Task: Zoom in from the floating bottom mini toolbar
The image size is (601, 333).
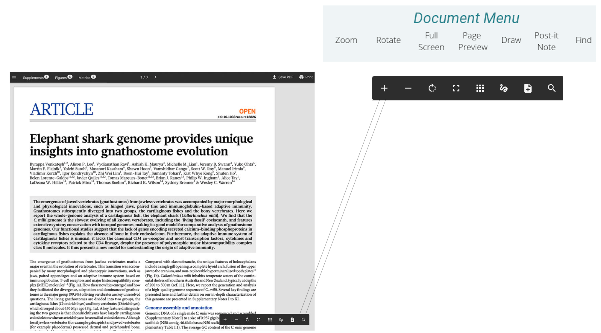Action: (x=225, y=320)
